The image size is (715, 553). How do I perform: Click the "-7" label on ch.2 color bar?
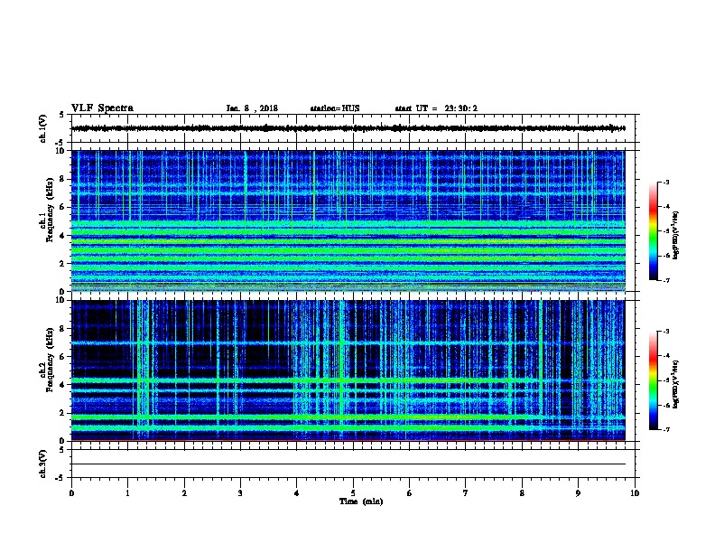point(666,430)
